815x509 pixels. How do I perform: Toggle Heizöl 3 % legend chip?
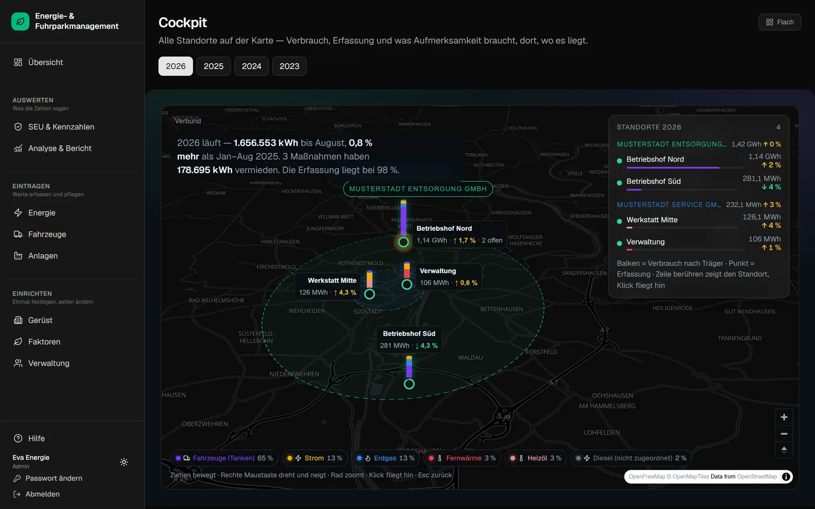click(x=536, y=458)
